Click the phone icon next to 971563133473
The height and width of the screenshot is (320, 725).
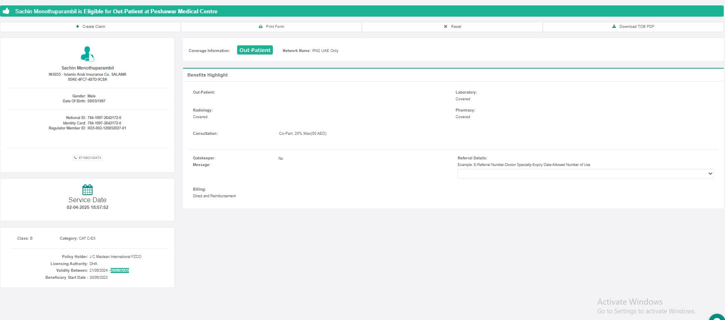click(75, 158)
